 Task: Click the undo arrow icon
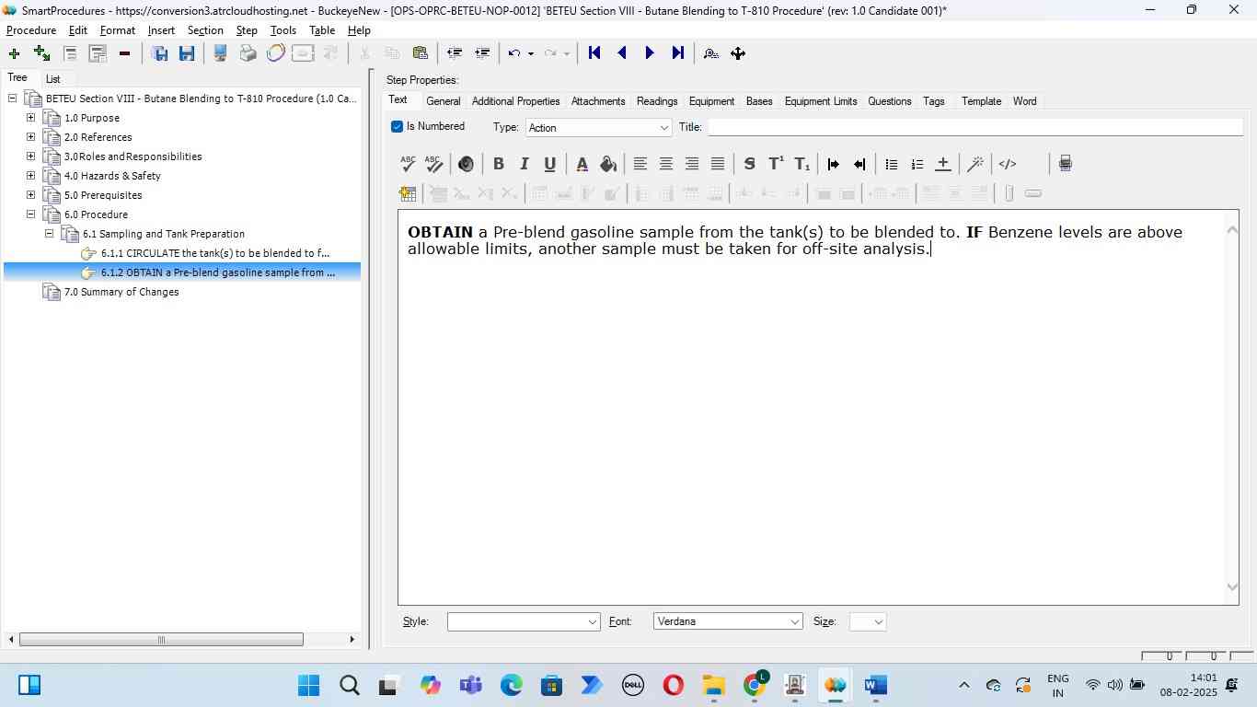pos(514,53)
